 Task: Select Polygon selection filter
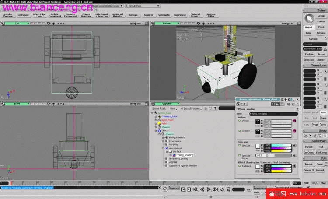pyautogui.click(x=321, y=33)
